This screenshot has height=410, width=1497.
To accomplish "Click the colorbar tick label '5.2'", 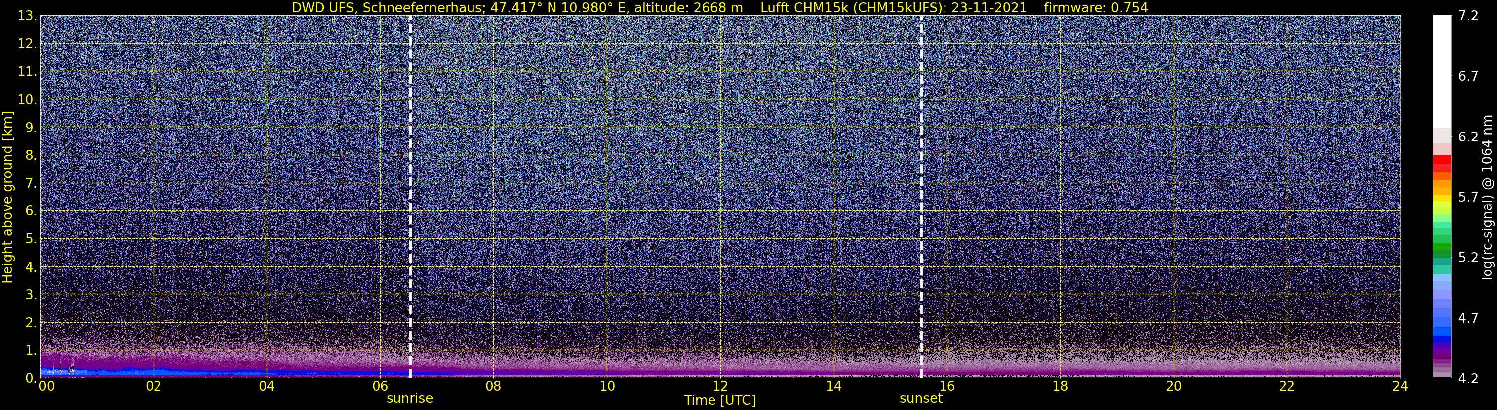I will tap(1468, 257).
